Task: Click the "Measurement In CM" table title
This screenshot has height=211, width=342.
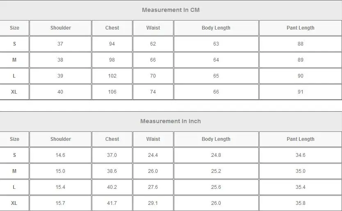Action: [171, 10]
